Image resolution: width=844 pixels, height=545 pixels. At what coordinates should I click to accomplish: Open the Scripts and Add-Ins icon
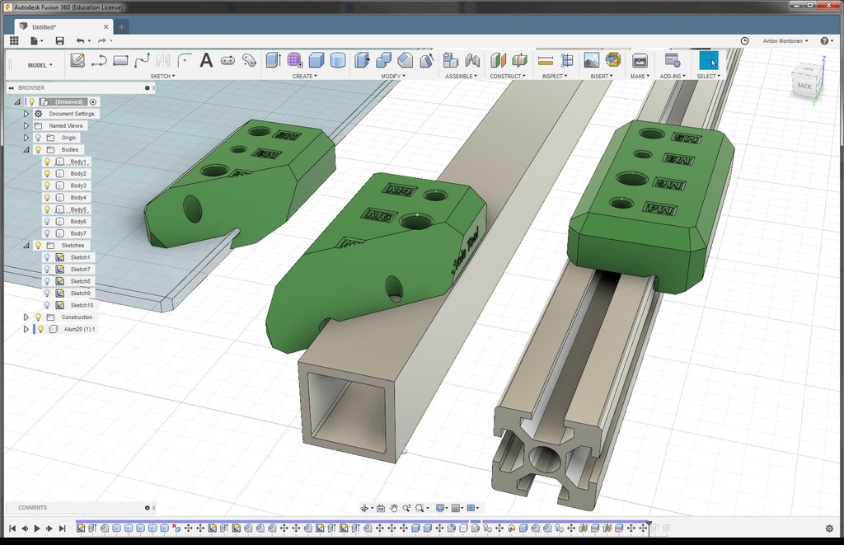pyautogui.click(x=672, y=60)
